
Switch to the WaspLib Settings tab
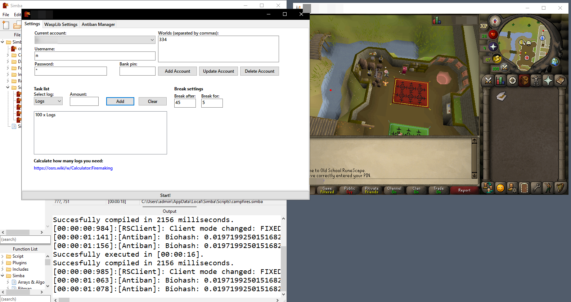click(x=61, y=24)
